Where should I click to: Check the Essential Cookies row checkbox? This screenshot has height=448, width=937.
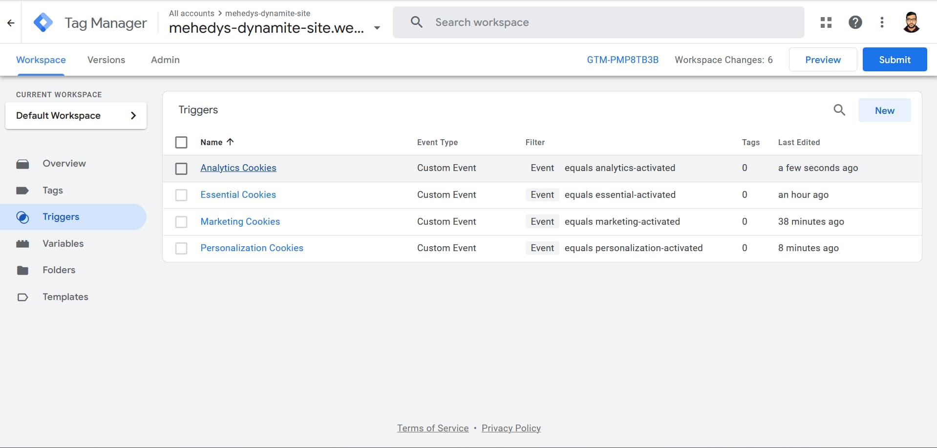tap(181, 195)
